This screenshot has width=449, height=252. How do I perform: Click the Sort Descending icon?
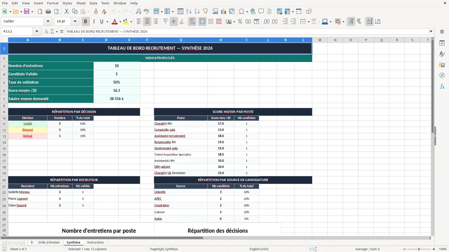tap(197, 12)
